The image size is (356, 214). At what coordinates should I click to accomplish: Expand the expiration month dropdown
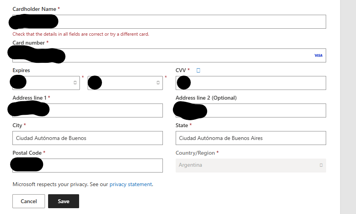(46, 83)
